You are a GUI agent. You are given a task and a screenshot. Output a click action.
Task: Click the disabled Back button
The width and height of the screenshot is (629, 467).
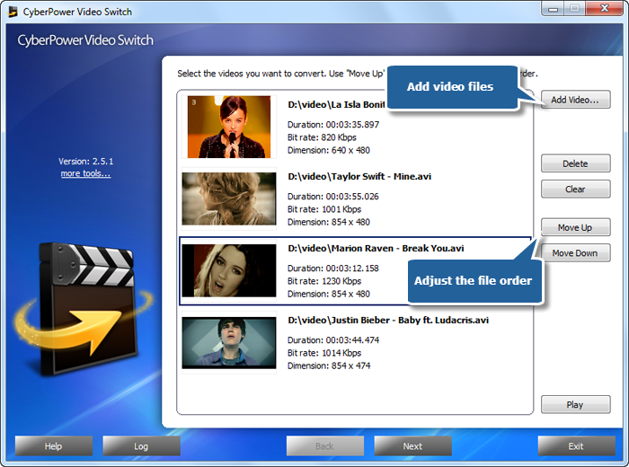click(325, 445)
